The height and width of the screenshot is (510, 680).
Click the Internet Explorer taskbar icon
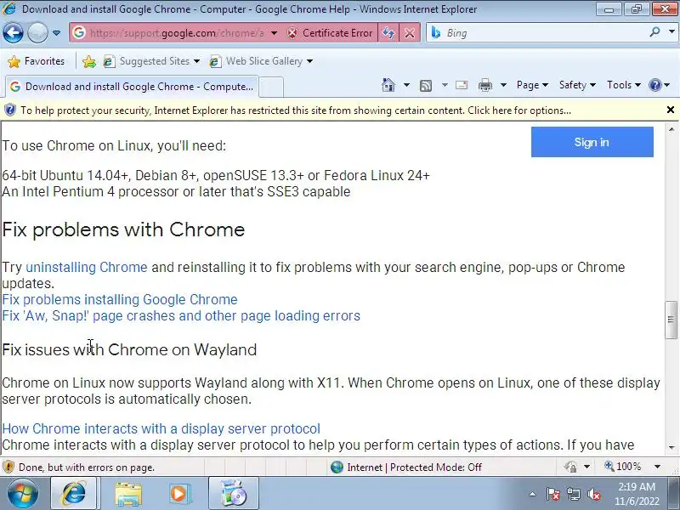point(74,494)
